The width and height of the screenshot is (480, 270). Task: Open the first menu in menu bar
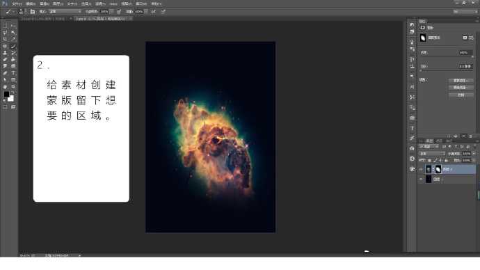(17, 3)
